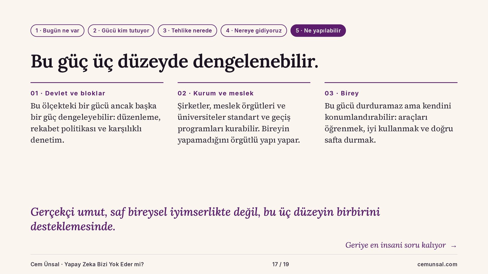The width and height of the screenshot is (488, 274).
Task: Click the active "5 · Ne yapılabilir" pill
Action: [318, 31]
